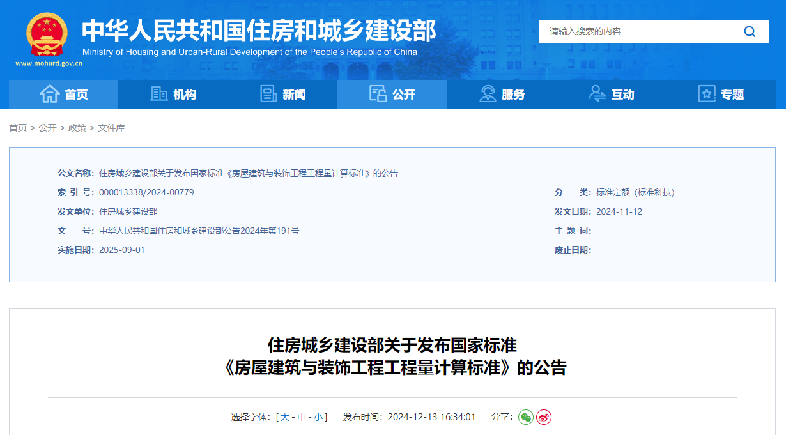Click 中 to set medium font size
Screen dimensions: 786x435
(x=301, y=417)
